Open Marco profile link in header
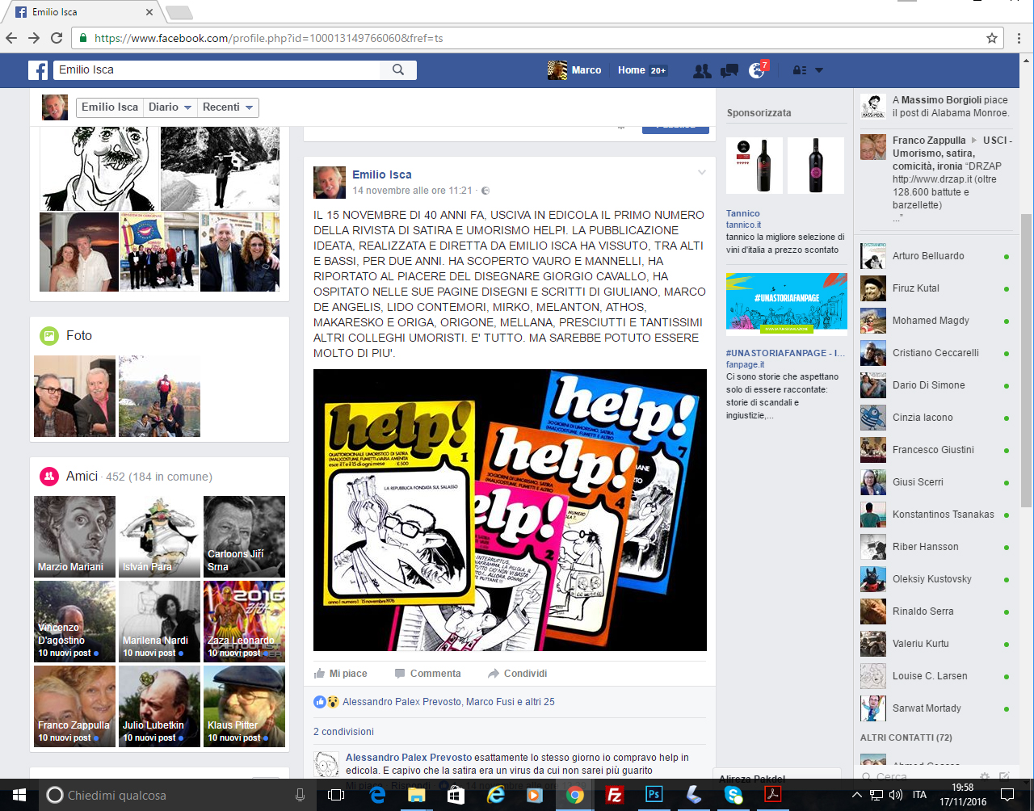The image size is (1034, 811). tap(574, 70)
